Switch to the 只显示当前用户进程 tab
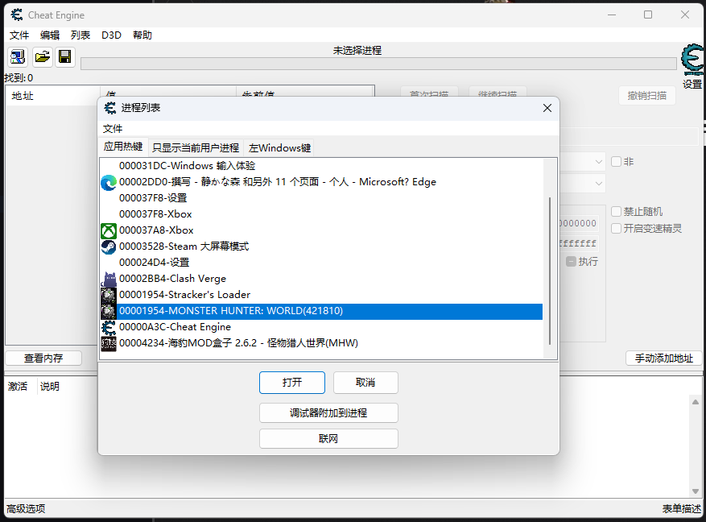The height and width of the screenshot is (522, 706). [196, 148]
